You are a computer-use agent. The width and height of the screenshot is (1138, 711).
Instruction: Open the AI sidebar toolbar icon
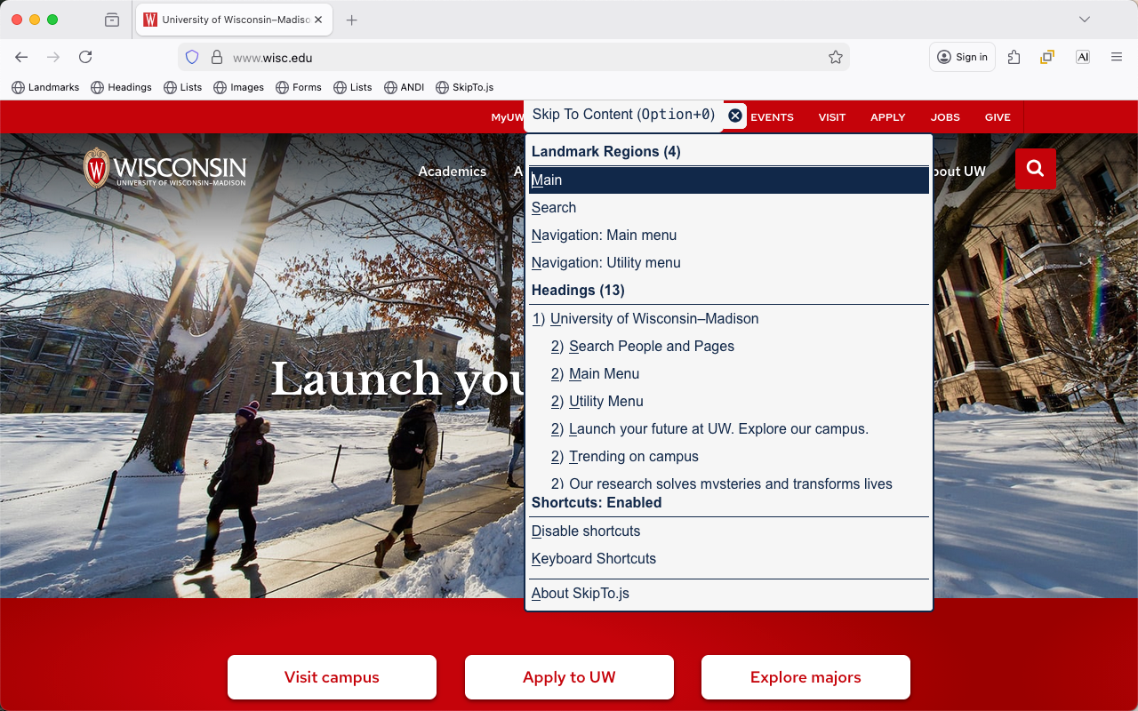coord(1082,58)
